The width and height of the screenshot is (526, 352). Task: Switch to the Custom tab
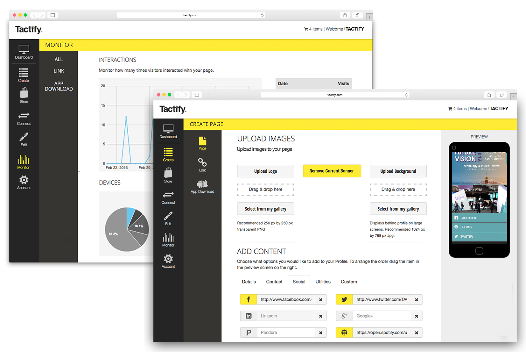[349, 282]
